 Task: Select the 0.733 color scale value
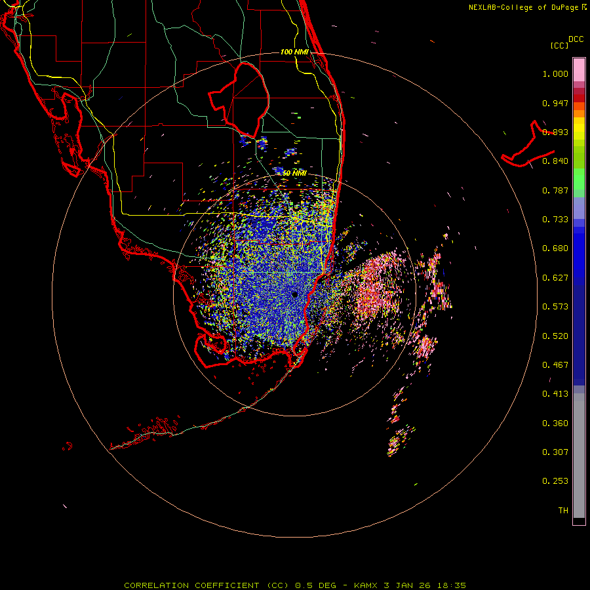555,220
